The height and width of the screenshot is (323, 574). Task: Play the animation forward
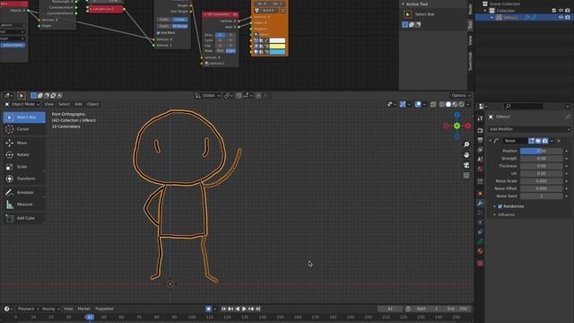[244, 309]
